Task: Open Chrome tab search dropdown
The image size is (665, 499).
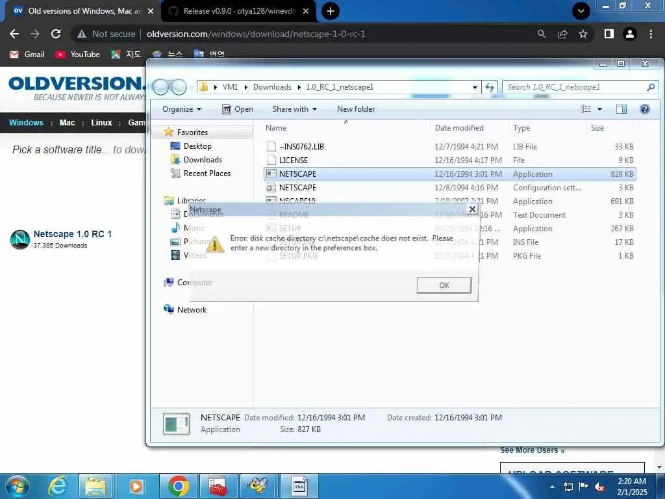Action: pos(581,11)
